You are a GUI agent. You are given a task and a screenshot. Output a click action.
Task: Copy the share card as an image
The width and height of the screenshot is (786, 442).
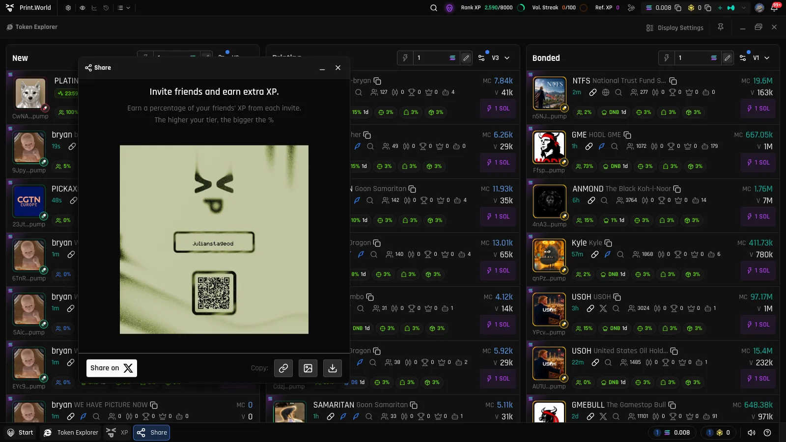(x=308, y=368)
